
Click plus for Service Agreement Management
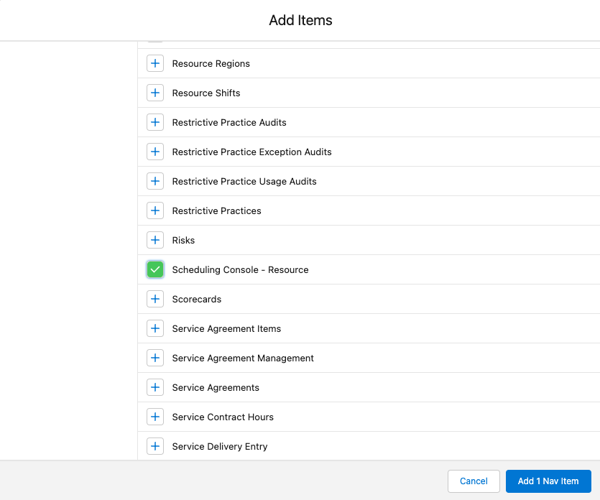click(155, 358)
